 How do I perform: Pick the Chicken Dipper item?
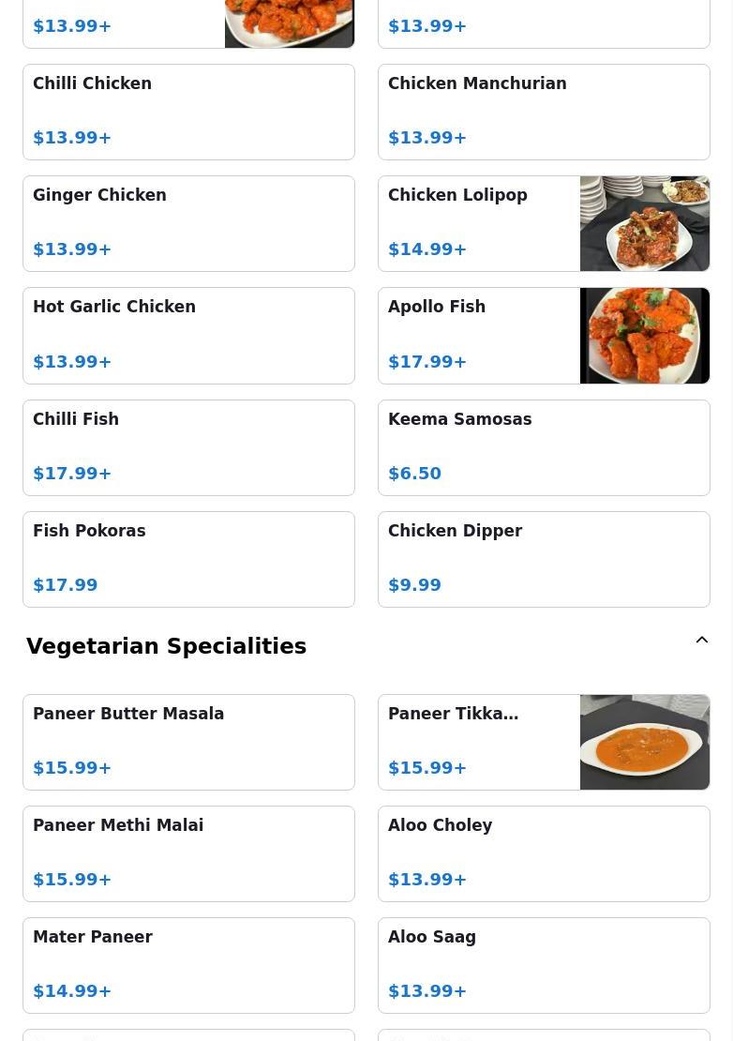[544, 559]
